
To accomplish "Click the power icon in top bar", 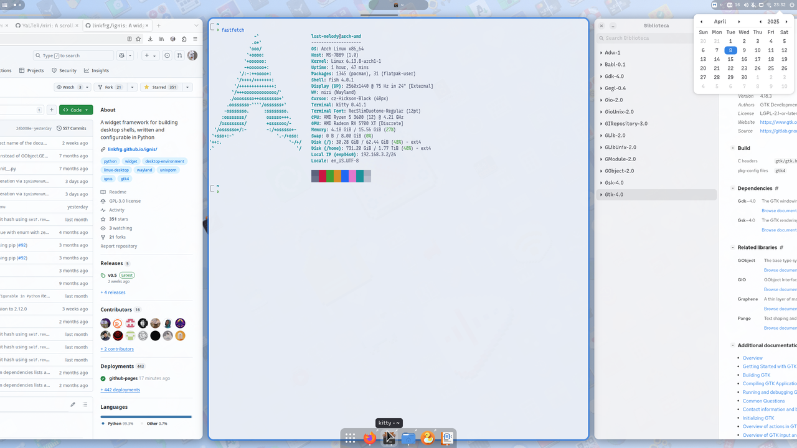I will [792, 5].
